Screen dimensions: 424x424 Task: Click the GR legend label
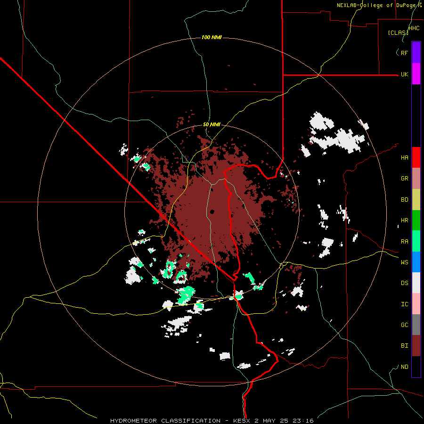click(x=404, y=179)
